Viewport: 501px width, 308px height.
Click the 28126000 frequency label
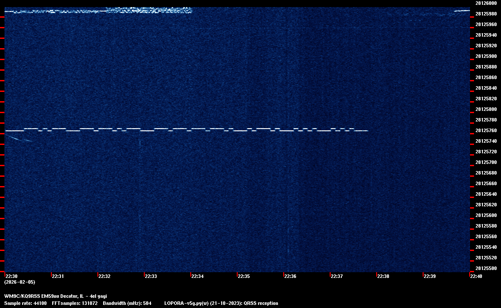coord(486,3)
